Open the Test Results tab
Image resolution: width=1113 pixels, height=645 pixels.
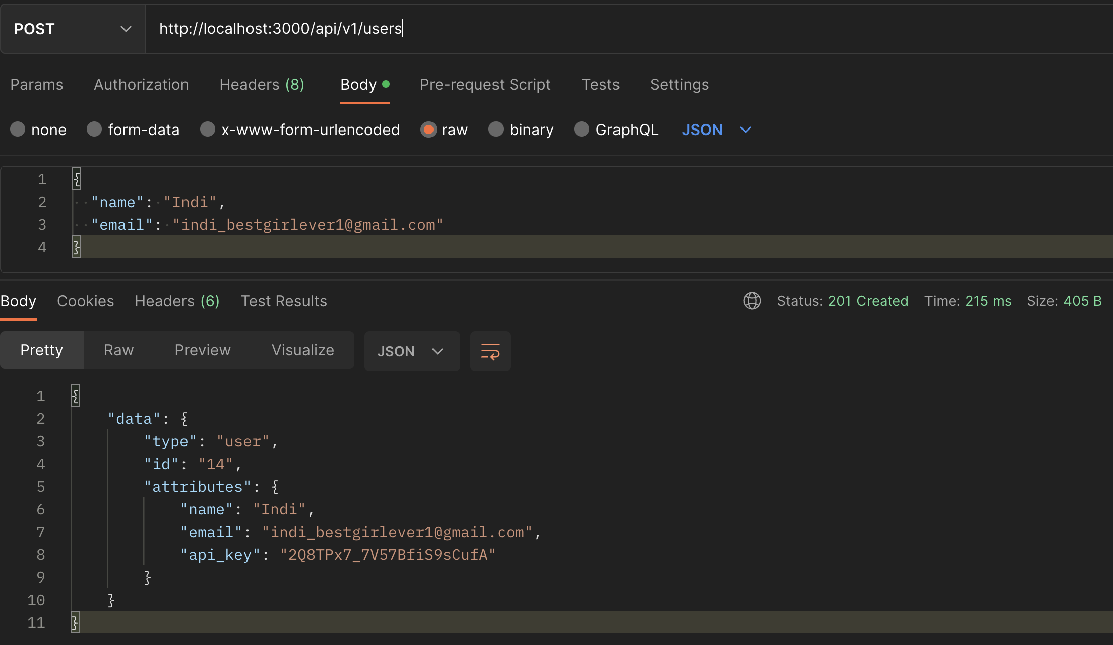tap(284, 301)
